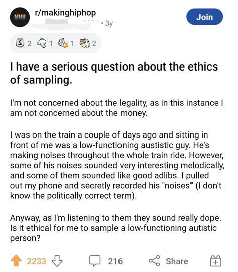Click the final paragraph asking if it's ethical
The height and width of the screenshot is (272, 238).
(115, 228)
